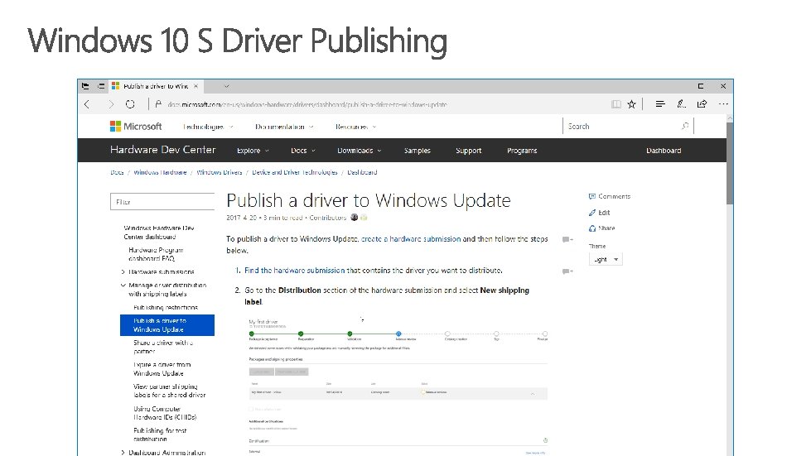Open Using Computer Hardware IDs item
Viewport: 811px width, 456px height.
tap(165, 413)
